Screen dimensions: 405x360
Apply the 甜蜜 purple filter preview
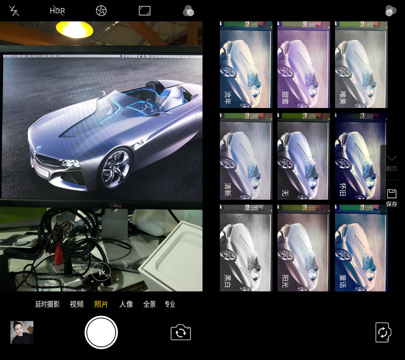[304, 64]
